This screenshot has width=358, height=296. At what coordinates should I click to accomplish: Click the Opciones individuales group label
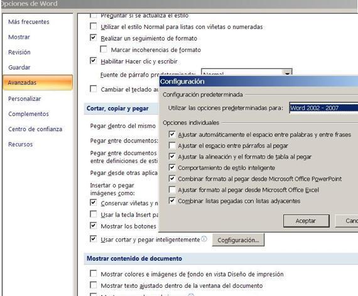point(191,123)
